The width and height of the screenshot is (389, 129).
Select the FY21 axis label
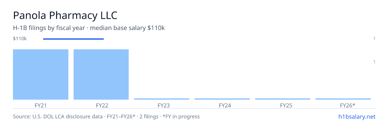41,105
